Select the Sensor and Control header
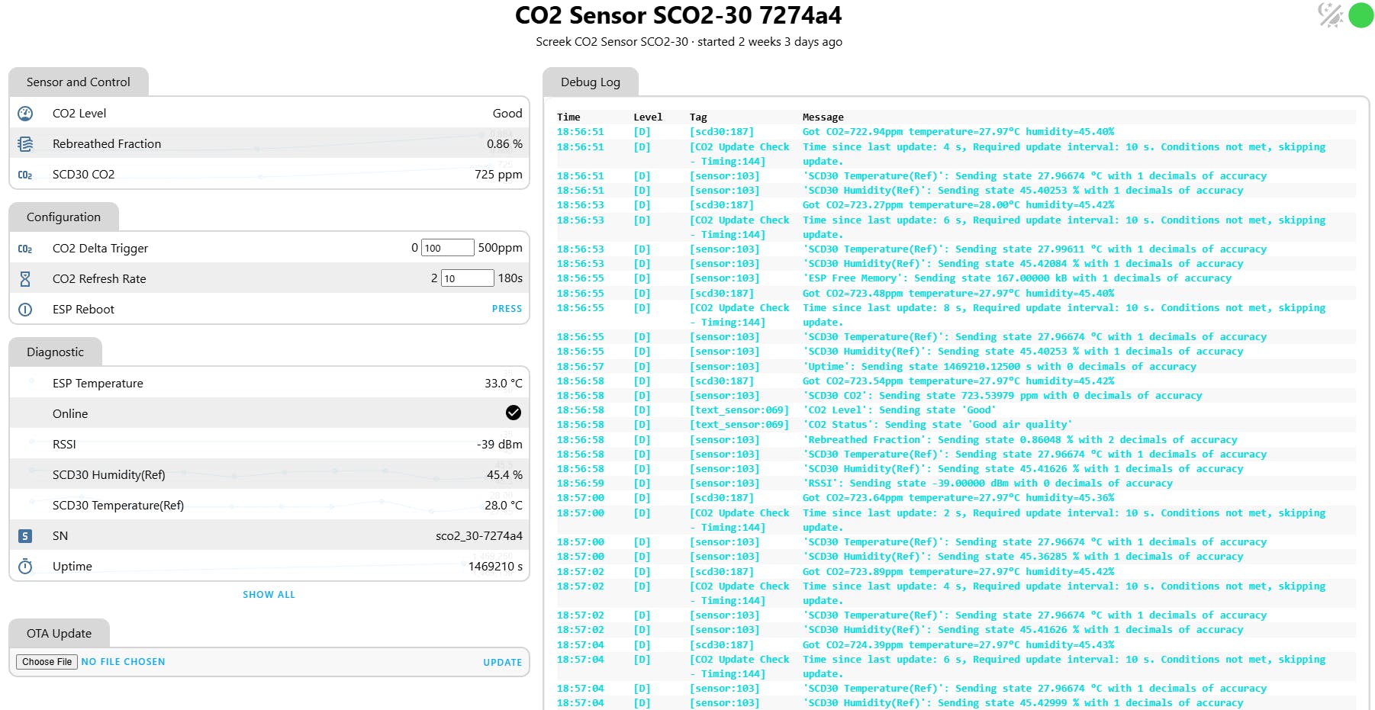1375x710 pixels. (x=79, y=82)
